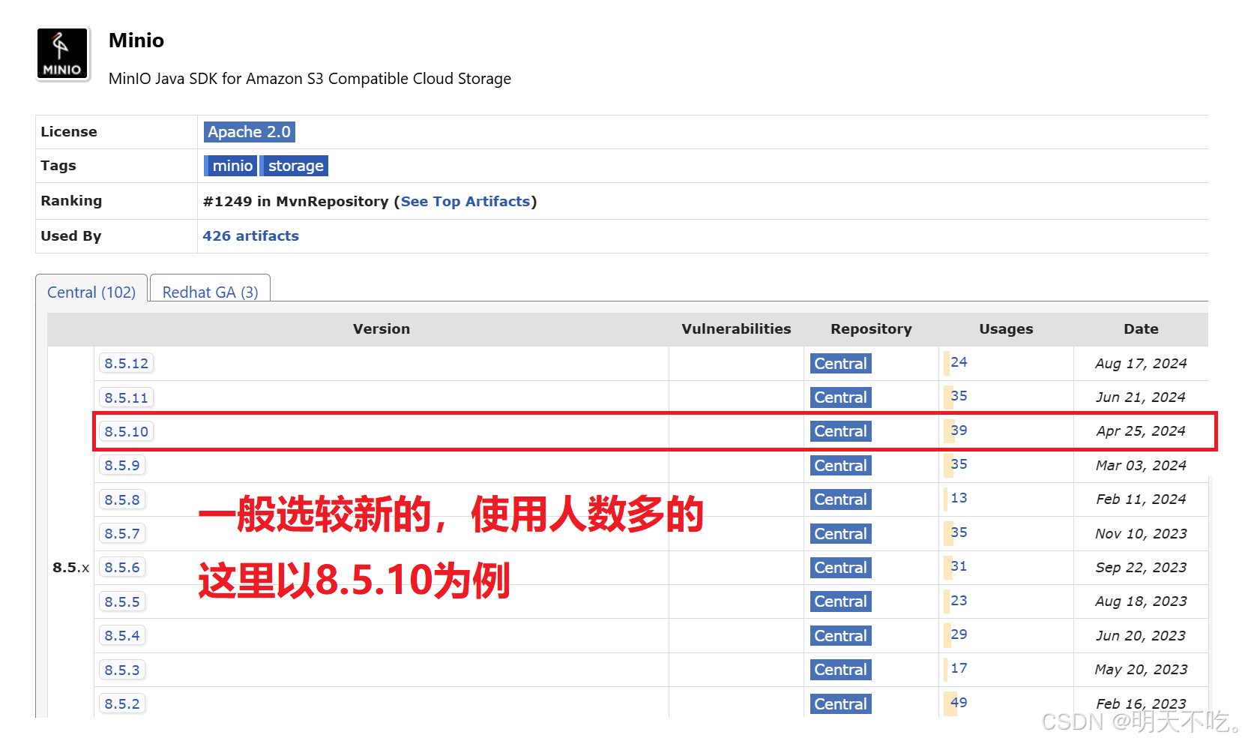The image size is (1257, 744).
Task: Click the date Nov 10, 2023
Action: (x=1141, y=534)
